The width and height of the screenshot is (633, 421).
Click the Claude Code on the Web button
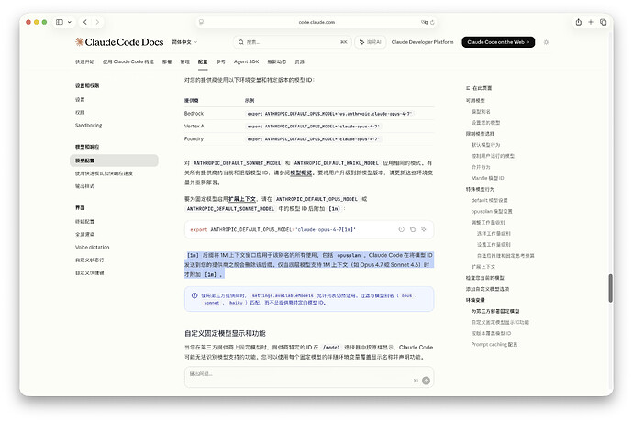click(x=498, y=42)
